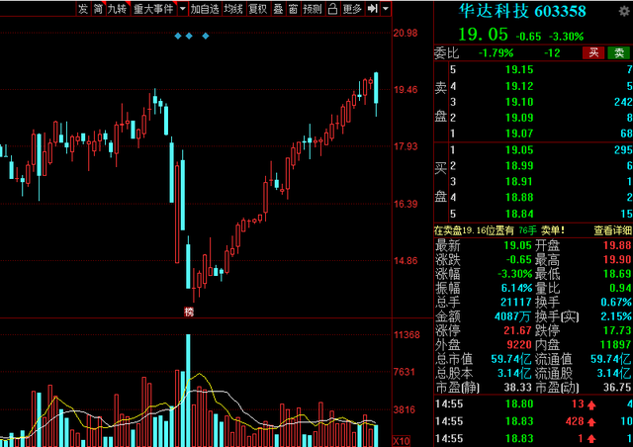633x447 pixels.
Task: Click the red 买 buy button
Action: click(593, 52)
